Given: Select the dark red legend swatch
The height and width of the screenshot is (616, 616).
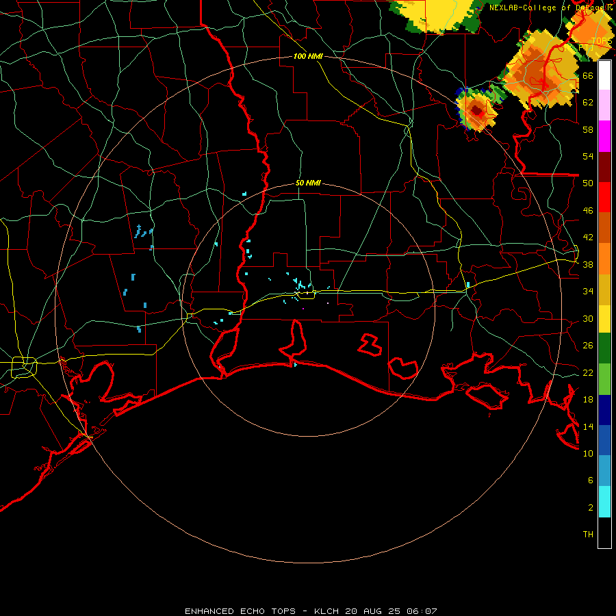Looking at the screenshot, I should (x=604, y=168).
